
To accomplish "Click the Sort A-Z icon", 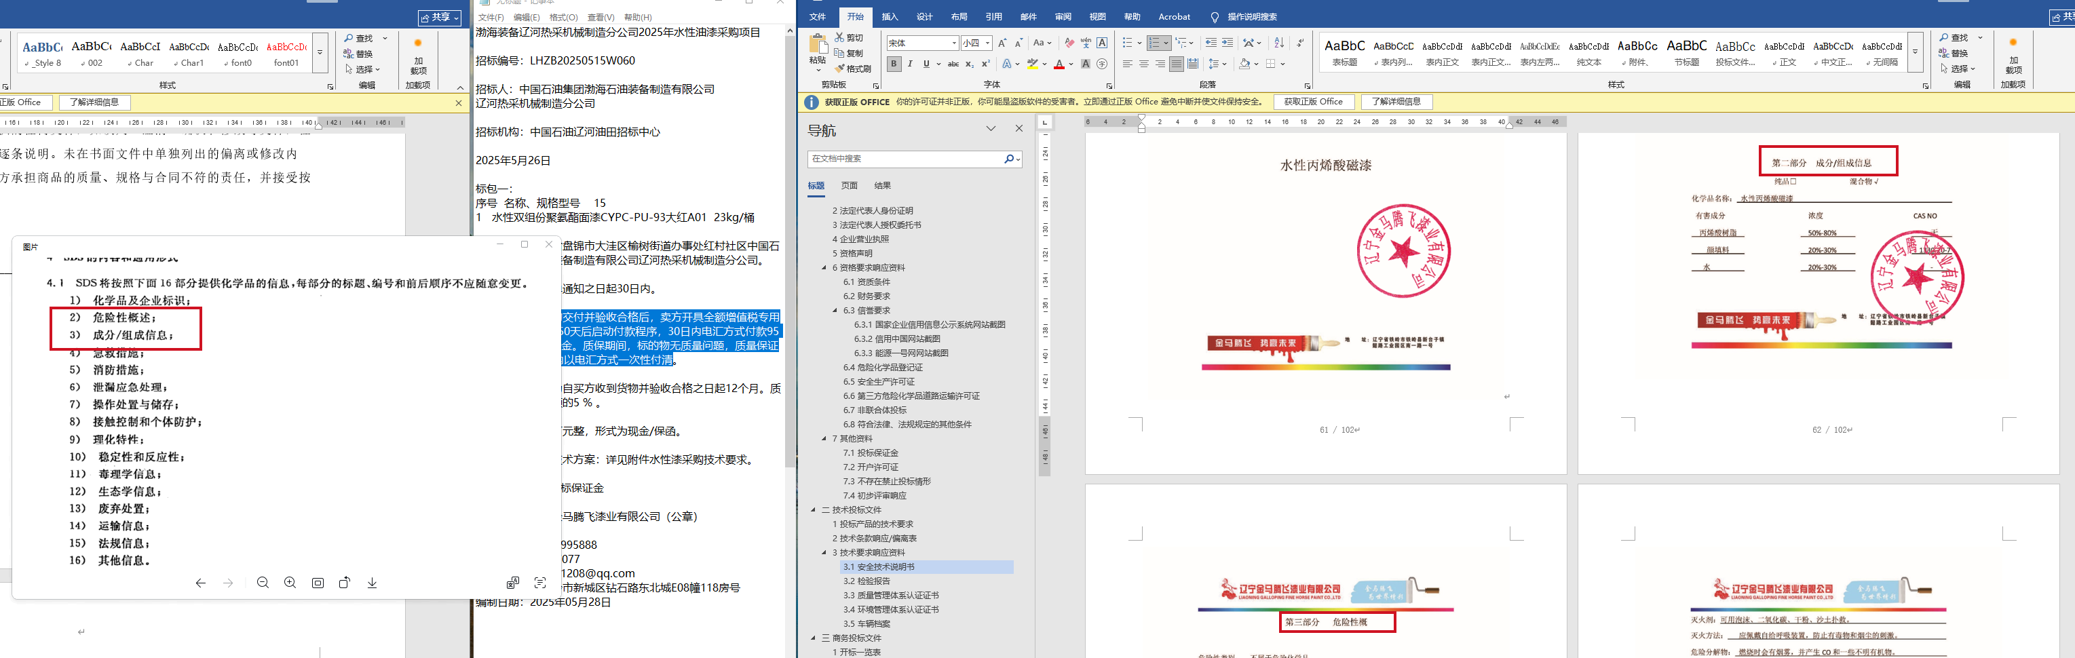I will click(x=1279, y=43).
